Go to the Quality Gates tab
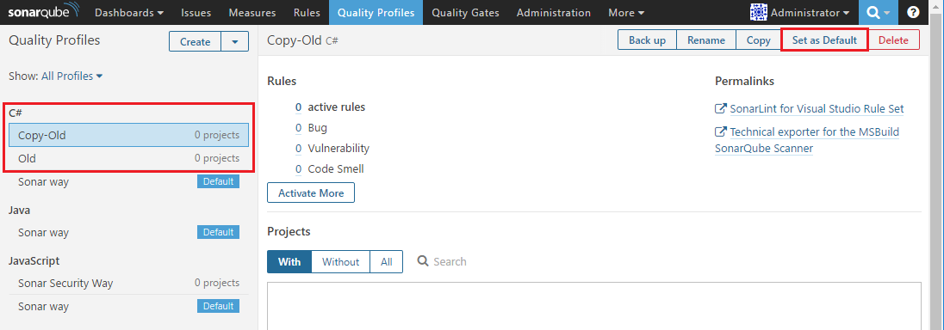The width and height of the screenshot is (944, 330). (x=465, y=13)
